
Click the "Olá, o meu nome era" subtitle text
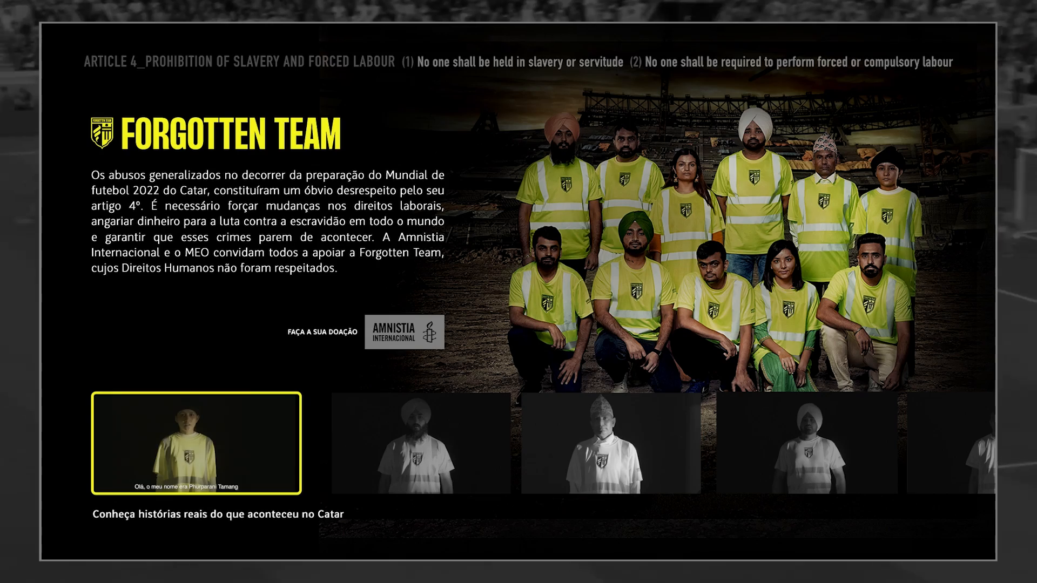[186, 486]
